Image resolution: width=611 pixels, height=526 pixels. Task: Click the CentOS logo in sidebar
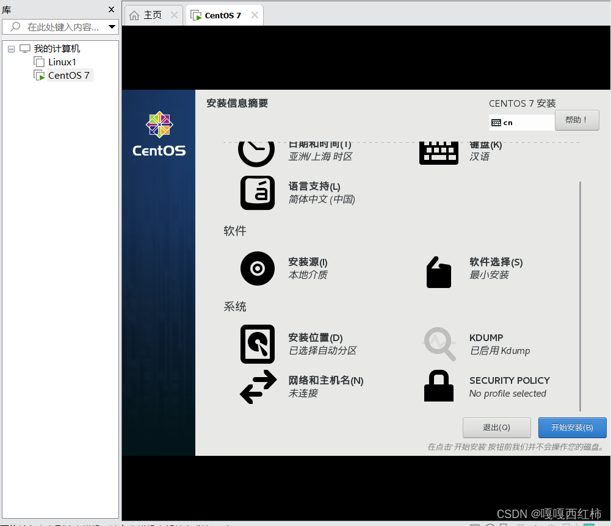(159, 134)
